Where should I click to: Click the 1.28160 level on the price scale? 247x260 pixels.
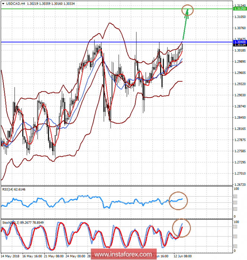point(239,129)
